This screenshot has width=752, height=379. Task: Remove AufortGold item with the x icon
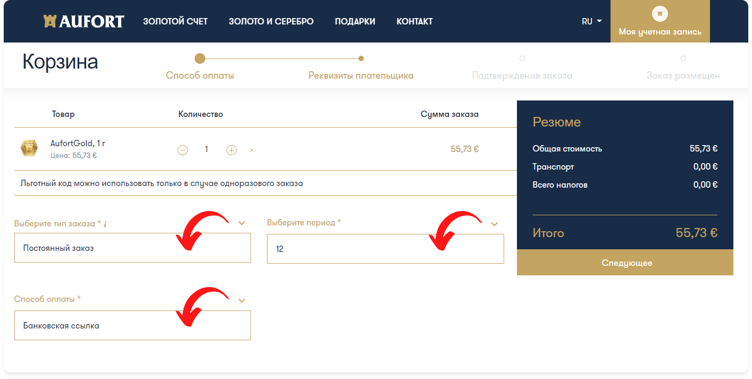252,150
